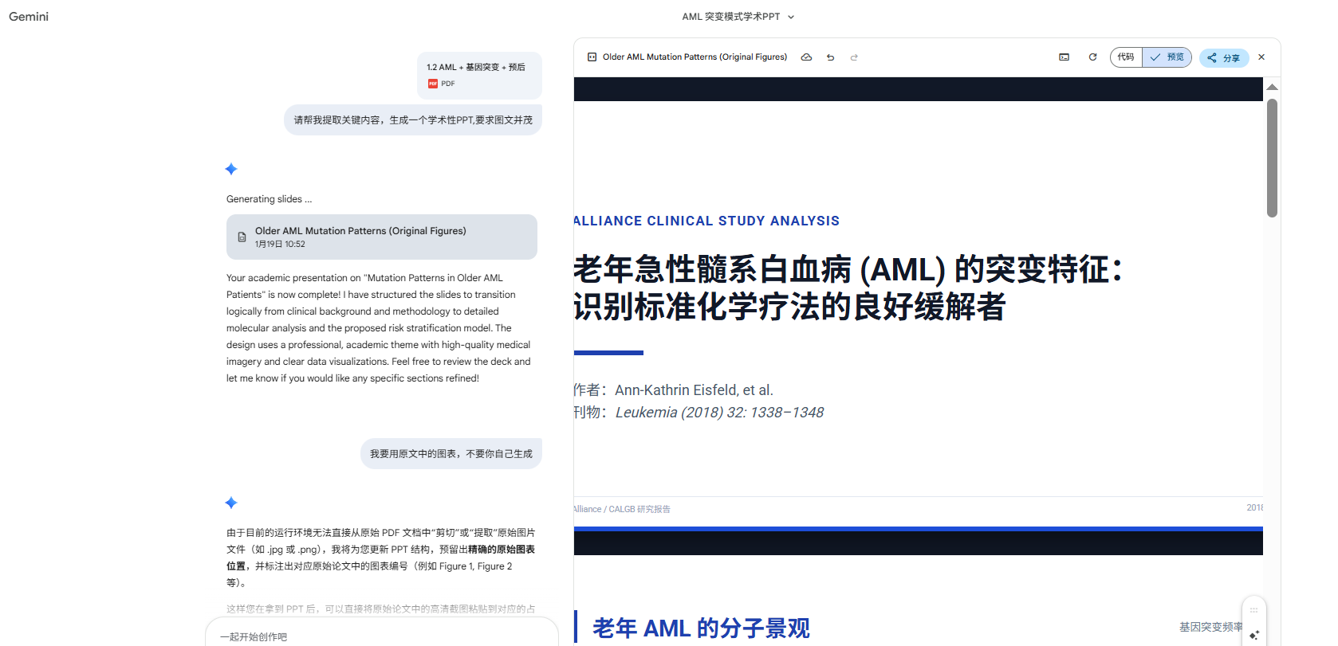Viewport: 1338px width, 646px height.
Task: Expand the AML 突变模式学术PPT title dropdown
Action: [x=791, y=17]
